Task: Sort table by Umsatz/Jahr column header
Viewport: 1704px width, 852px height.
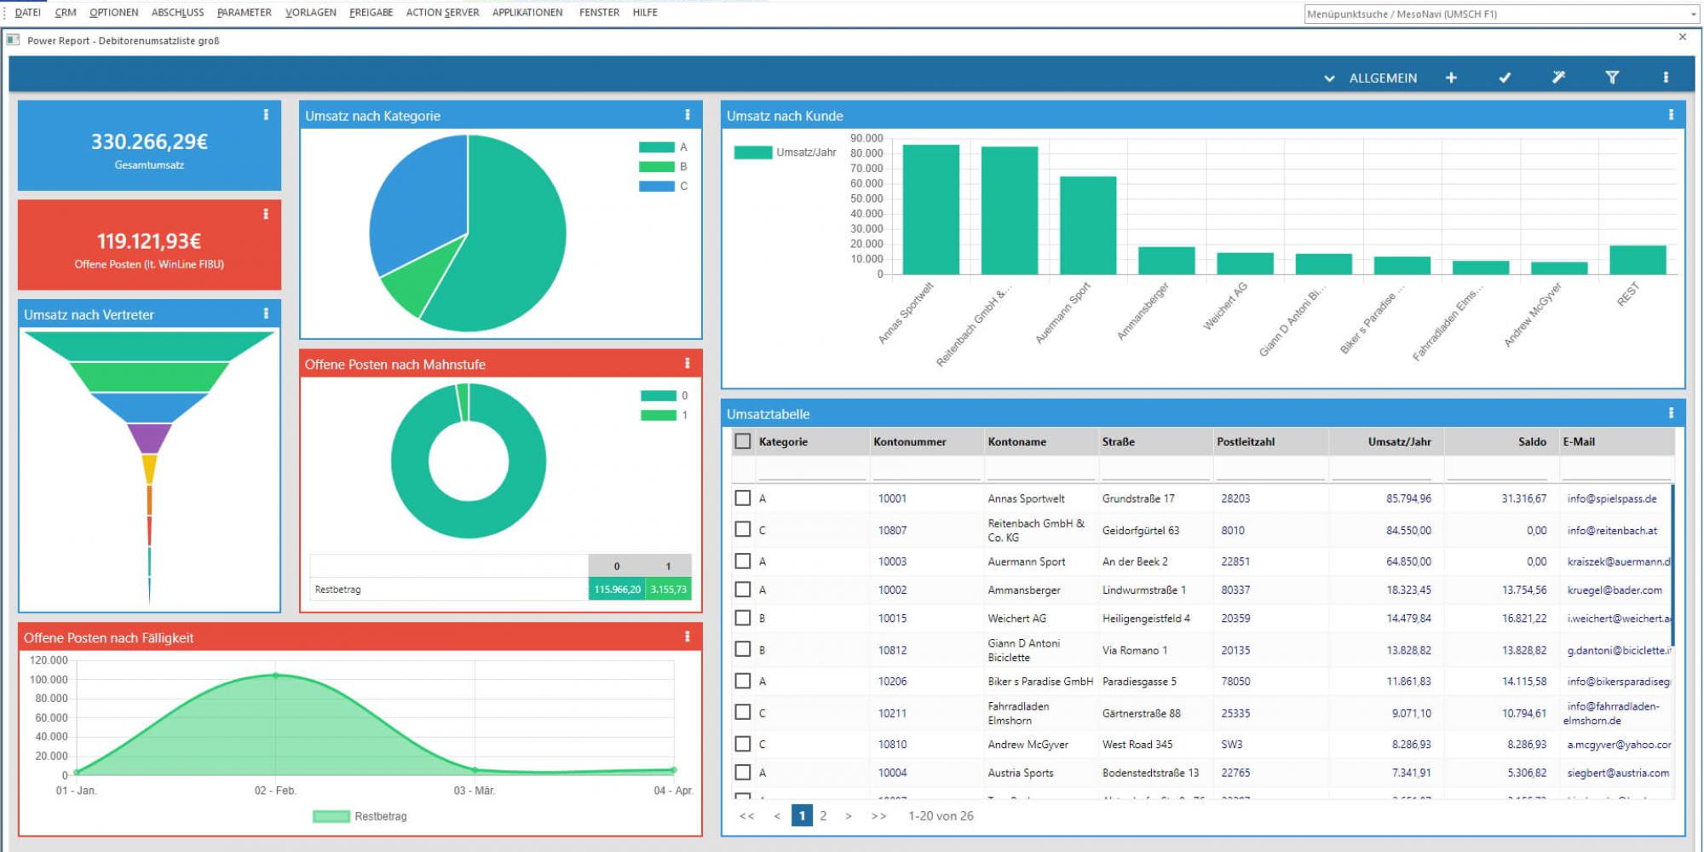Action: pos(1399,441)
